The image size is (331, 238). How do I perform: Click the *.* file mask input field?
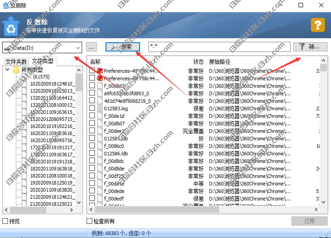tap(219, 47)
